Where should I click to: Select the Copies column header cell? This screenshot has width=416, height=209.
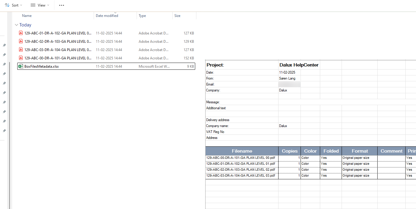click(x=290, y=151)
